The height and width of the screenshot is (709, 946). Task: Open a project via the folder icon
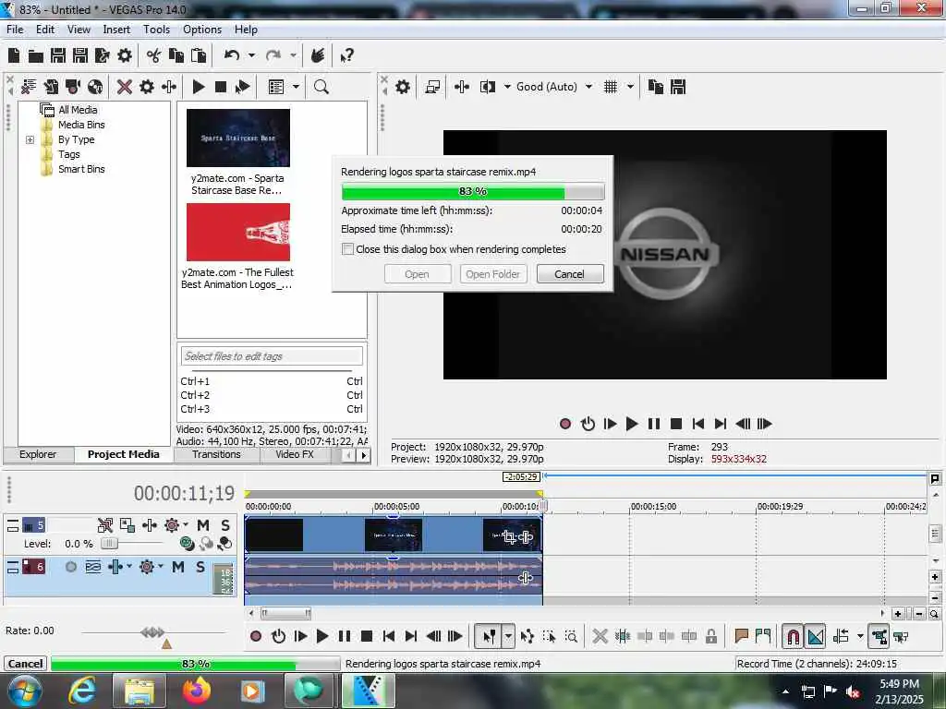click(36, 56)
